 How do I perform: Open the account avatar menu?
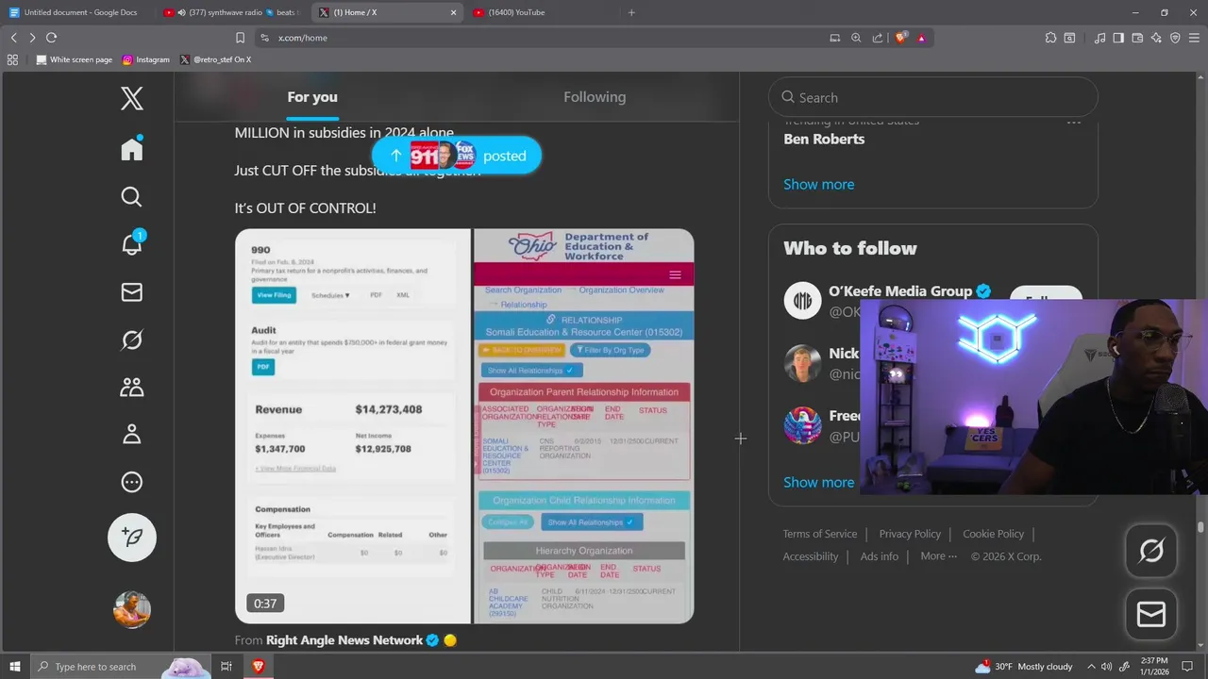point(132,609)
